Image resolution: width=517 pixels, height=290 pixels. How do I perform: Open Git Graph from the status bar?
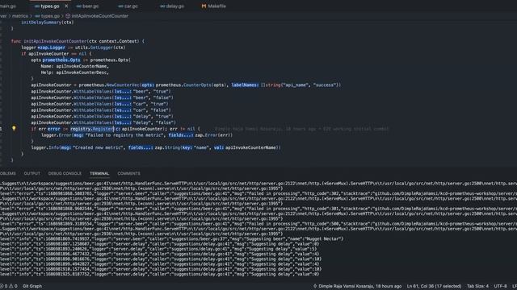coord(32,286)
